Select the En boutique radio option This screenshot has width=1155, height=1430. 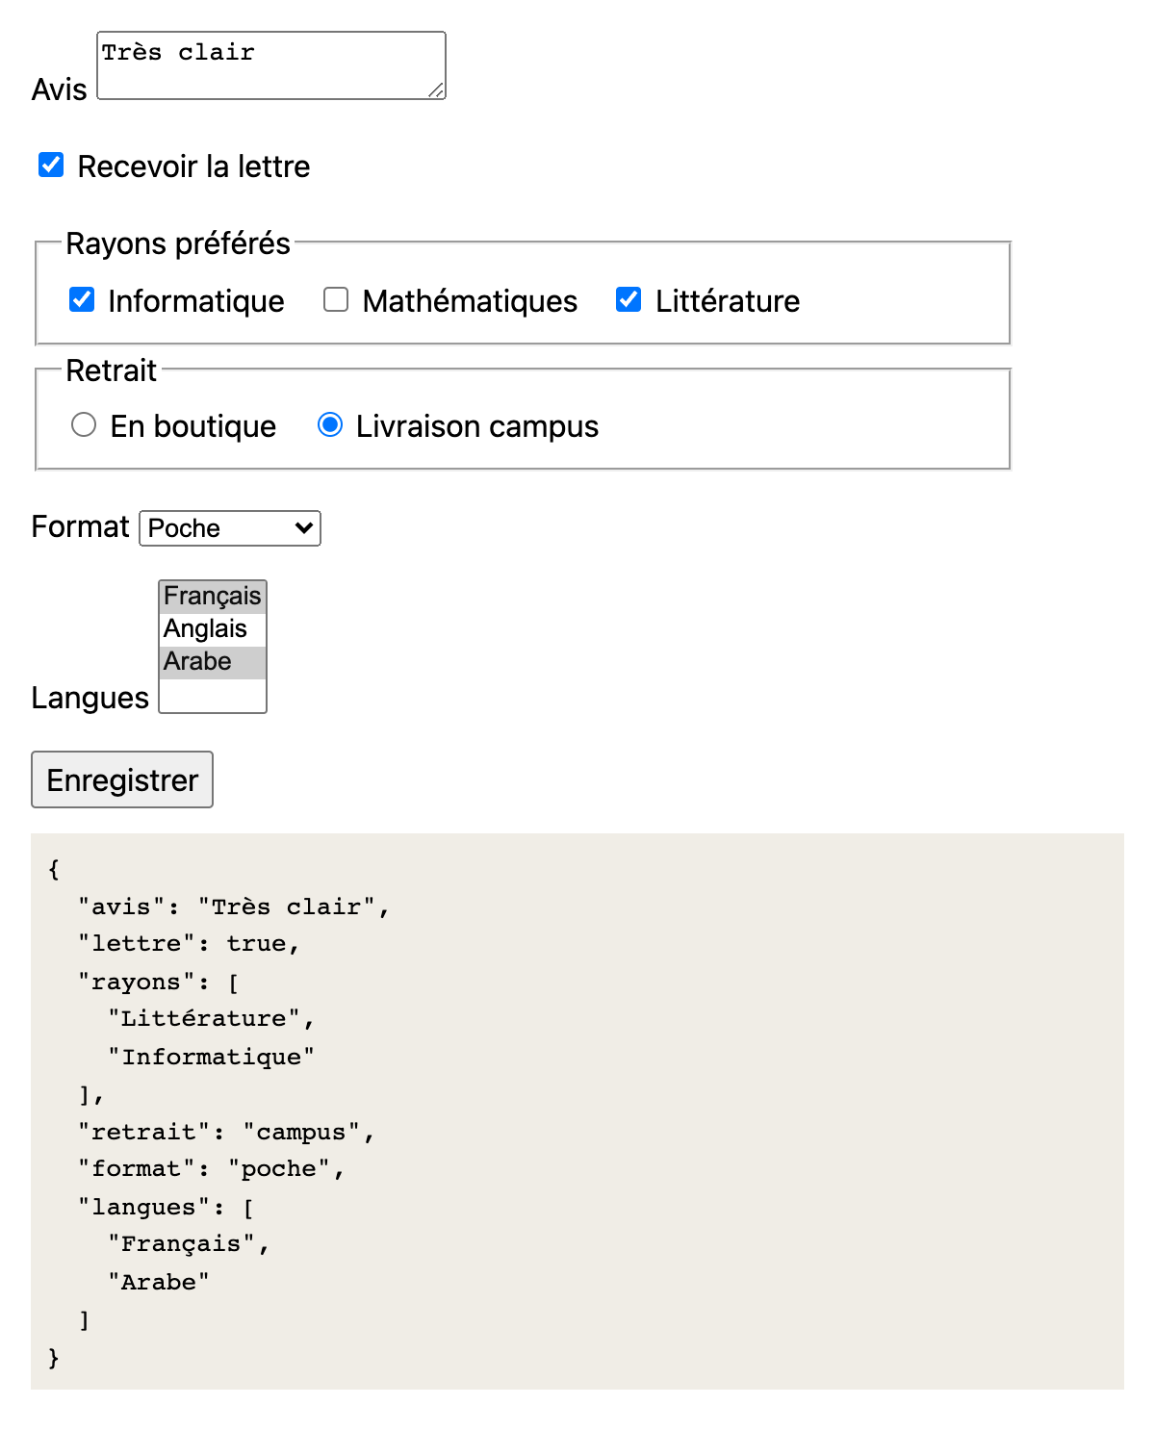click(x=84, y=424)
